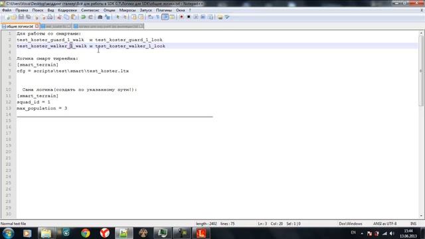Toggle the highlighted indent guide button

pyautogui.click(x=165, y=17)
